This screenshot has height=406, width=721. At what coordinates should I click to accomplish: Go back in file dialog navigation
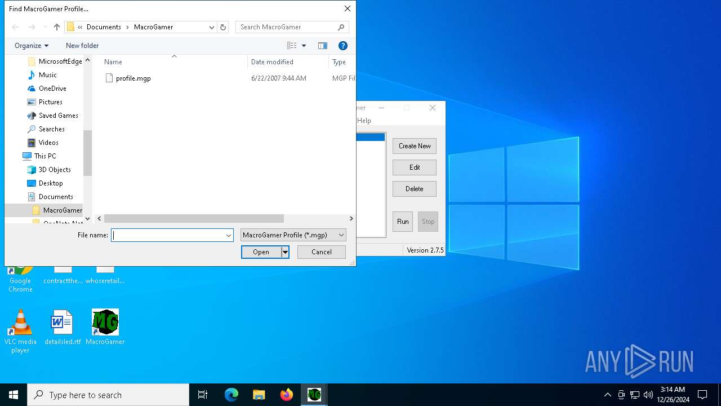point(16,27)
